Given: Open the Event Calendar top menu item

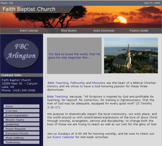Looking at the screenshot, I should point(29,30).
